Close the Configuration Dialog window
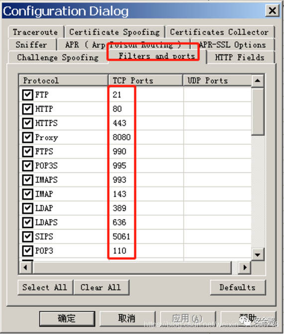 coord(272,10)
